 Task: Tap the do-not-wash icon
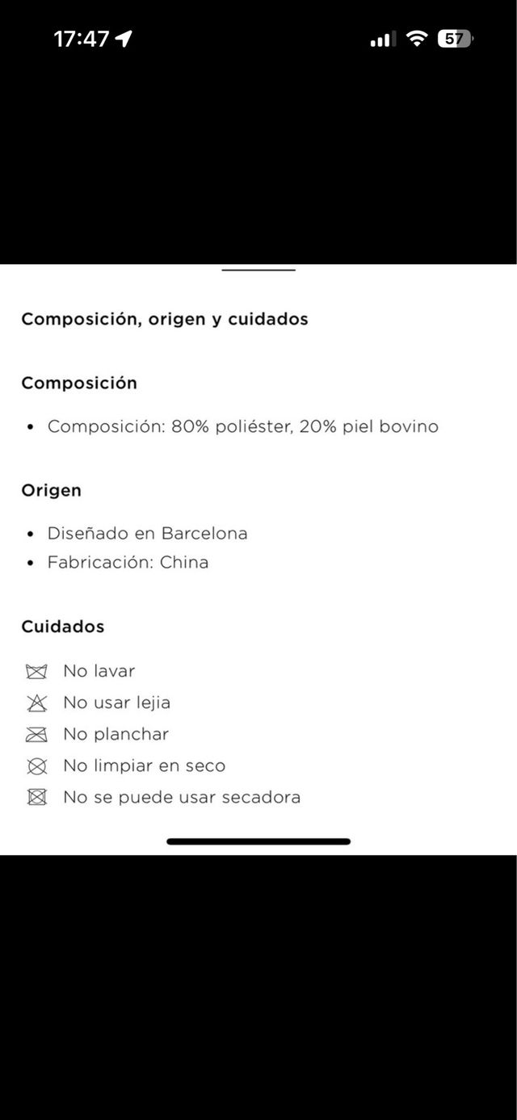click(x=36, y=672)
